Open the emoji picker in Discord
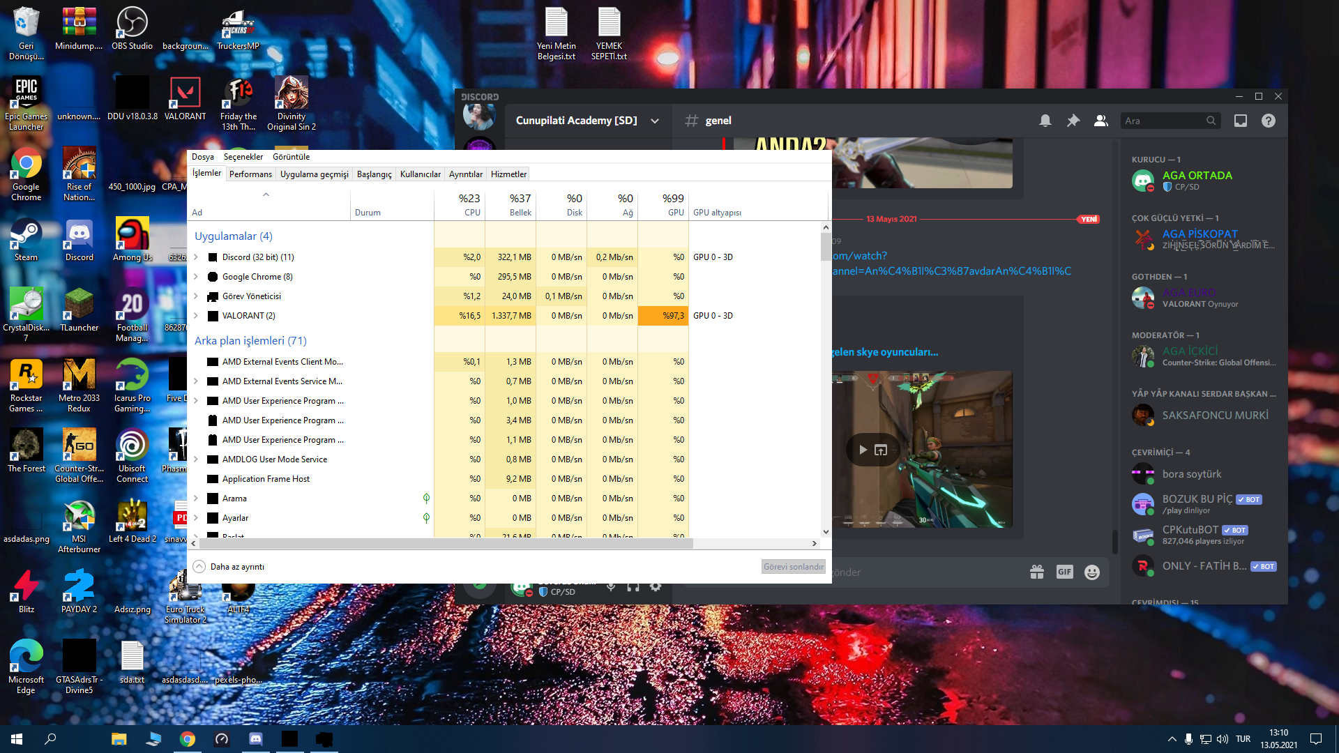1339x753 pixels. click(1092, 572)
